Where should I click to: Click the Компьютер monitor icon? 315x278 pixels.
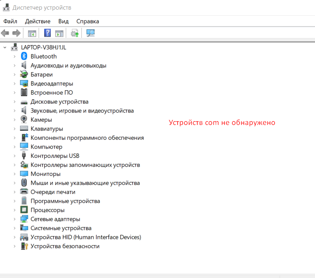(24, 146)
